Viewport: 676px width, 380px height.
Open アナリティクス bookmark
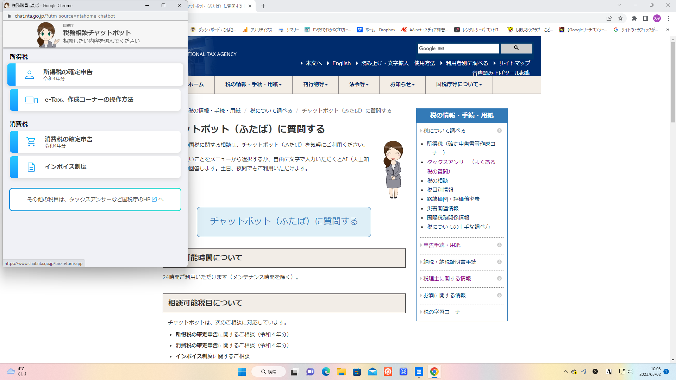point(257,30)
